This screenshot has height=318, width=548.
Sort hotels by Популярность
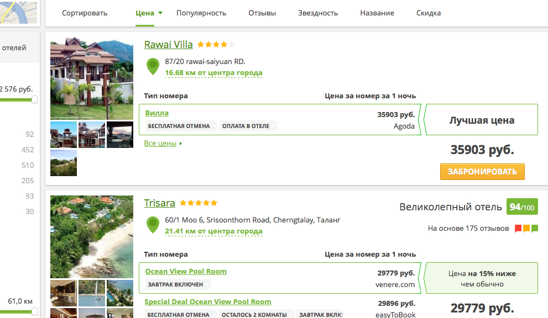(x=201, y=13)
